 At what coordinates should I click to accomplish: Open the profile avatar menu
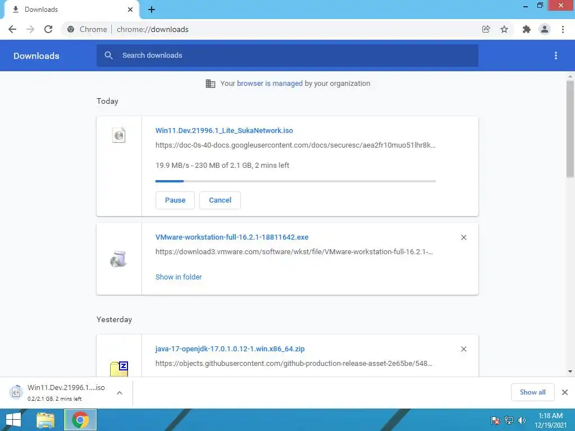545,29
